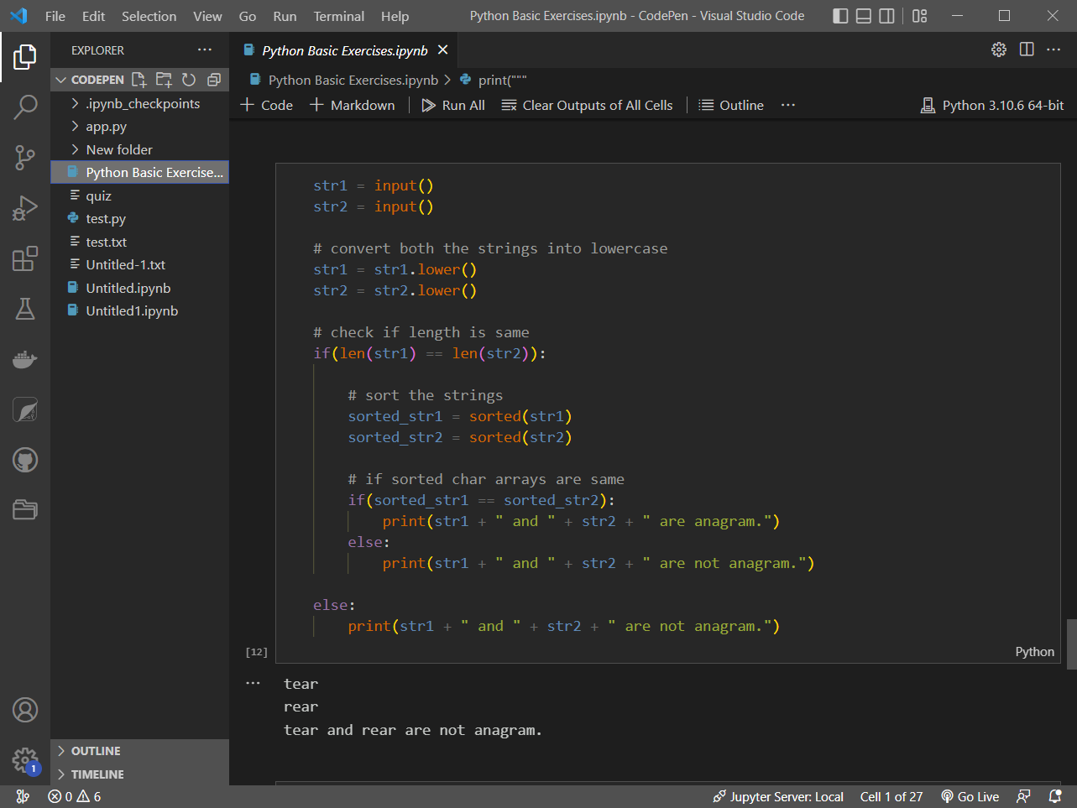Split the notebook editor
Screen dimensions: 1077x808
tap(1026, 50)
